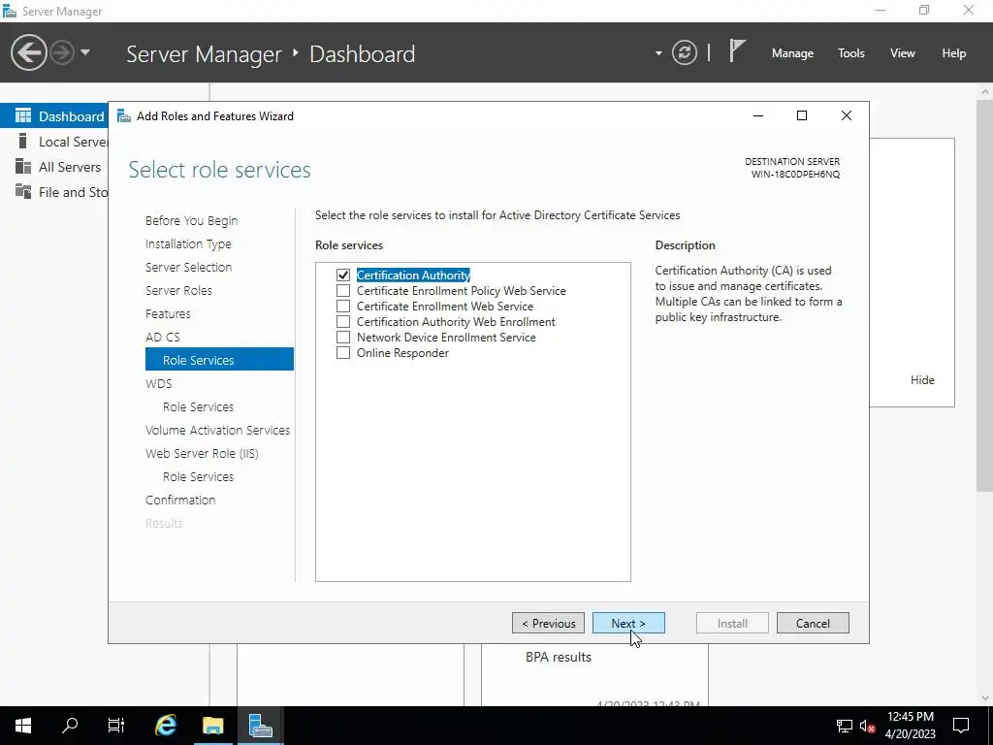Check Certificate Enrollment Policy Web Service
Screen dimensions: 993x745
pyautogui.click(x=343, y=291)
